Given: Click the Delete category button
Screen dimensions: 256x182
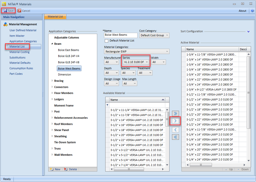Looking at the screenshot, I should pos(70,169).
